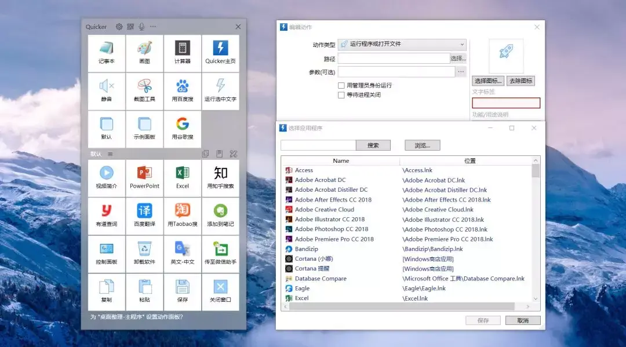
Task: Click the 用Taobao搜 tile
Action: tap(183, 216)
